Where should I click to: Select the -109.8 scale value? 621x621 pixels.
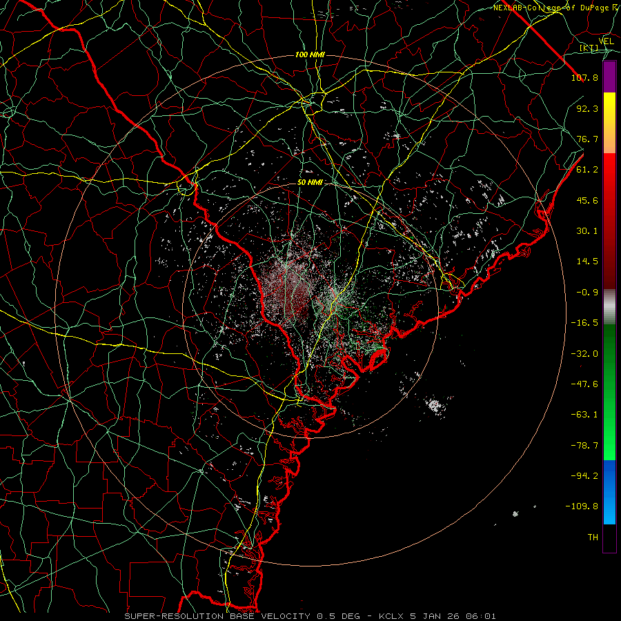click(582, 506)
